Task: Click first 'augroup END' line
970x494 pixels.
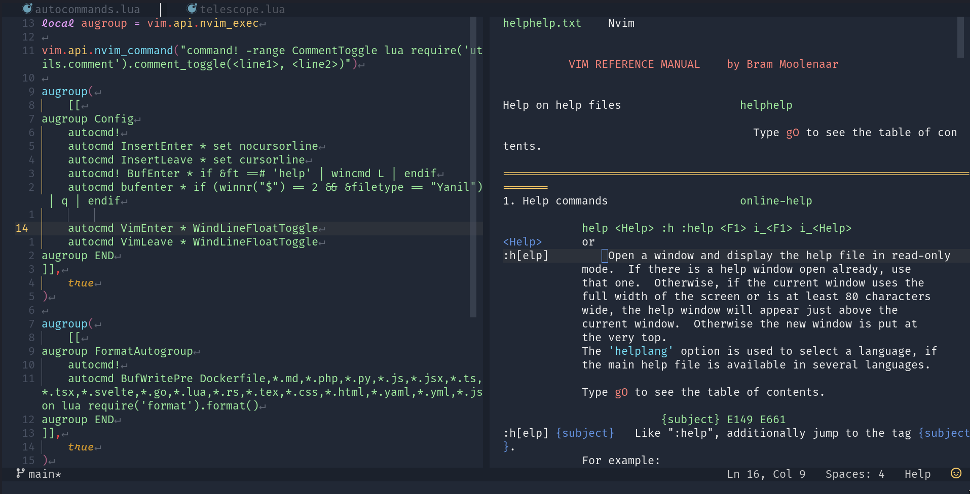Action: coord(78,256)
